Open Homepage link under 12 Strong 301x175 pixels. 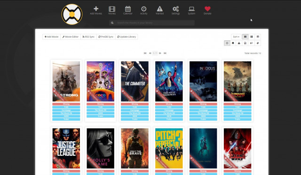pos(66,110)
